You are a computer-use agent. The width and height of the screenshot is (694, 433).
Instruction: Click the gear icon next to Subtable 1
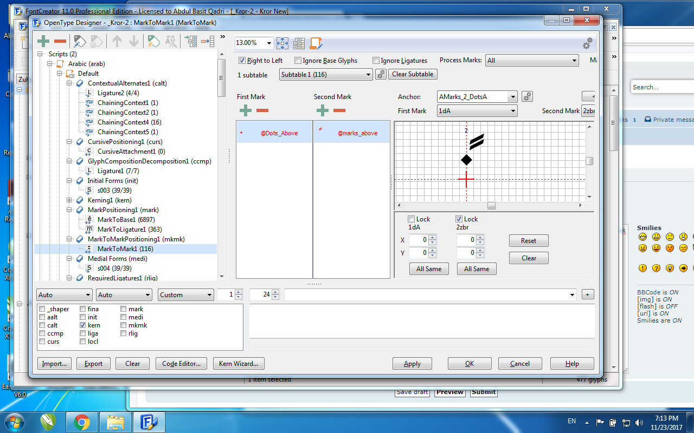coord(381,75)
